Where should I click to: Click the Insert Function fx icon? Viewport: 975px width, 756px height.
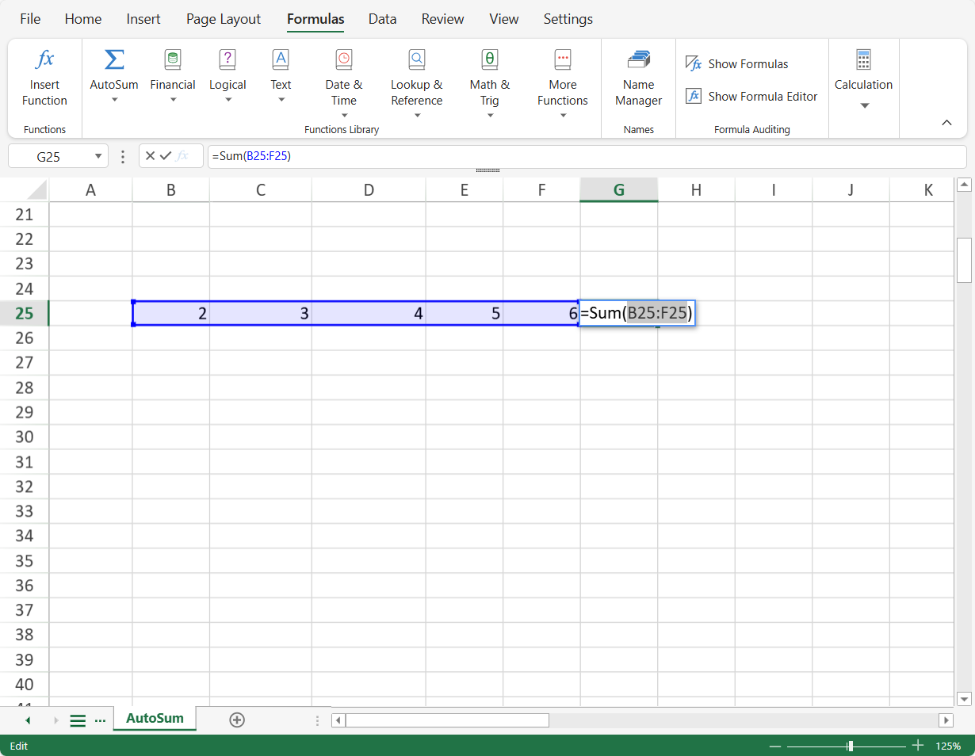pyautogui.click(x=45, y=59)
